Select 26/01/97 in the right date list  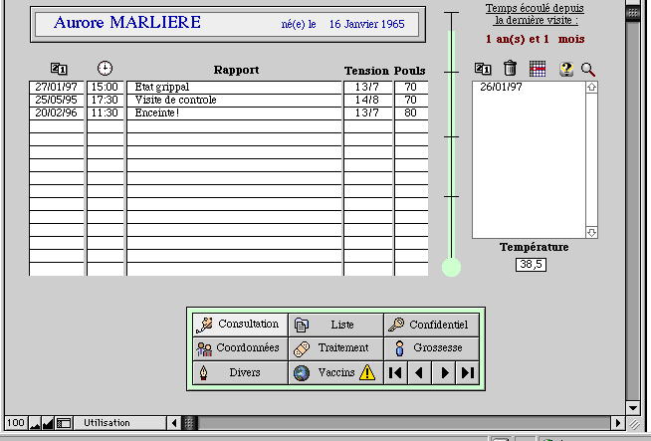point(501,87)
